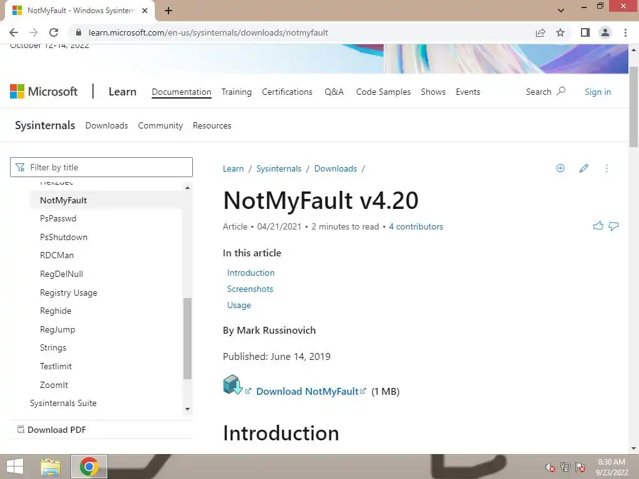Click the sidebar scroll down arrow

tap(187, 409)
